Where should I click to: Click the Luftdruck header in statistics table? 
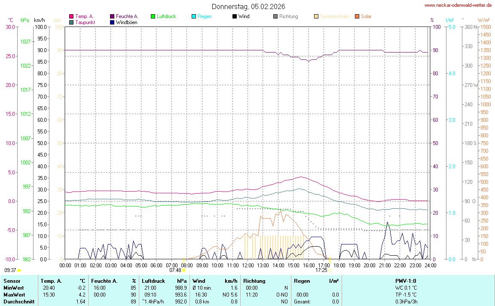153,281
